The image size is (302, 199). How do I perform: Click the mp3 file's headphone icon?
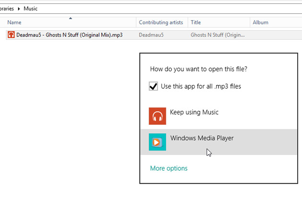11,35
